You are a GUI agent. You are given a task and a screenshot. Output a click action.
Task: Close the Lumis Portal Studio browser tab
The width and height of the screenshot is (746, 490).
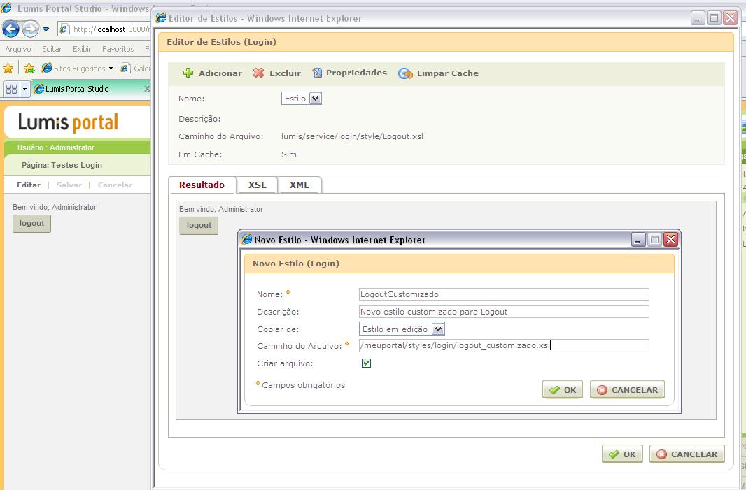tap(147, 89)
